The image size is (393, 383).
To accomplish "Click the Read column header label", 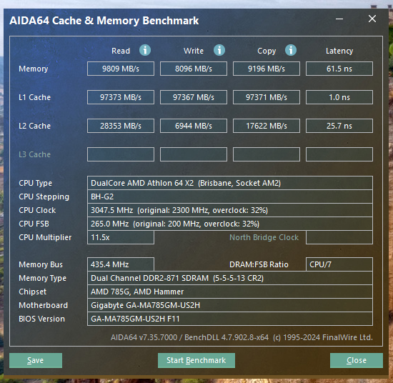I will tap(121, 51).
